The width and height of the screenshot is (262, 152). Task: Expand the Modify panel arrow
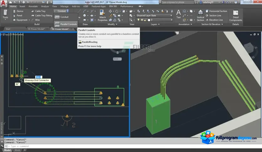tap(117, 24)
